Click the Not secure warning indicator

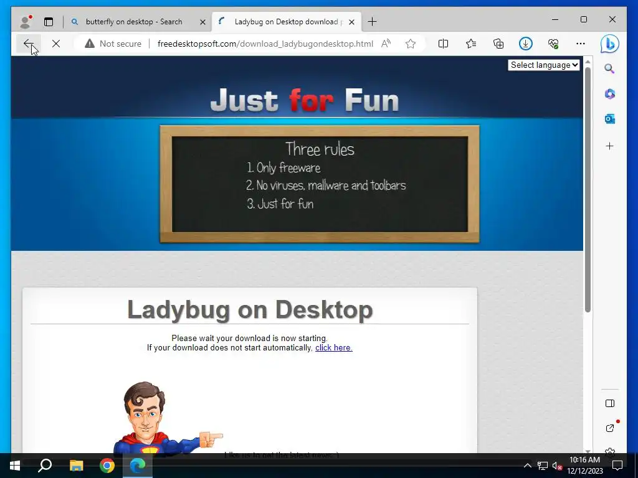pos(113,44)
